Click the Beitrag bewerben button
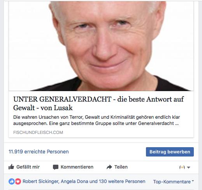The width and height of the screenshot is (202, 190). pyautogui.click(x=170, y=152)
